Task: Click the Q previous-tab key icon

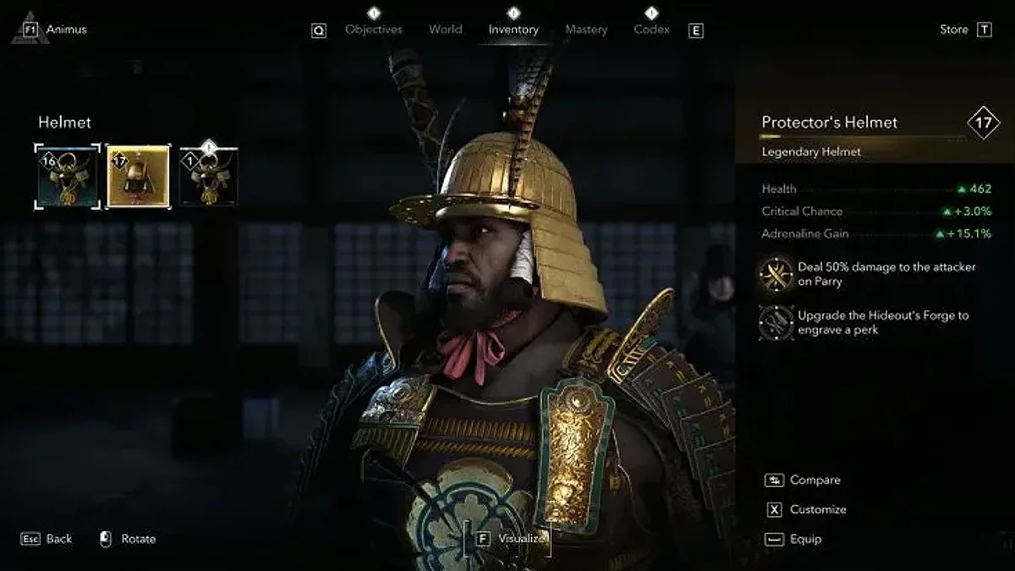Action: point(319,30)
